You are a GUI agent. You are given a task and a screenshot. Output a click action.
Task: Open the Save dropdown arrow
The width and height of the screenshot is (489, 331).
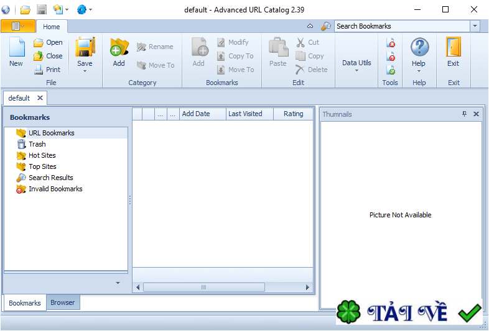click(x=85, y=71)
